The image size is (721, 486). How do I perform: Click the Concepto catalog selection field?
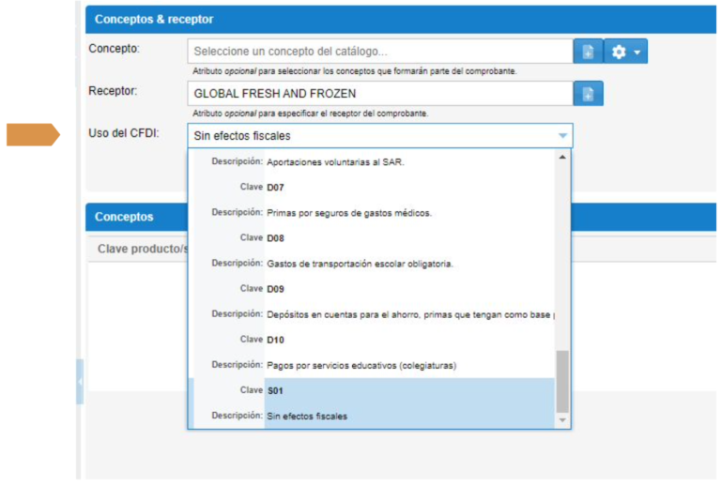pos(379,52)
